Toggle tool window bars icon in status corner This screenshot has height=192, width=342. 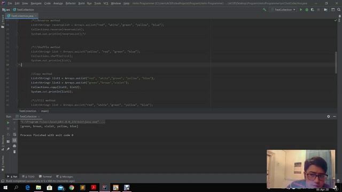pyautogui.click(x=3, y=181)
